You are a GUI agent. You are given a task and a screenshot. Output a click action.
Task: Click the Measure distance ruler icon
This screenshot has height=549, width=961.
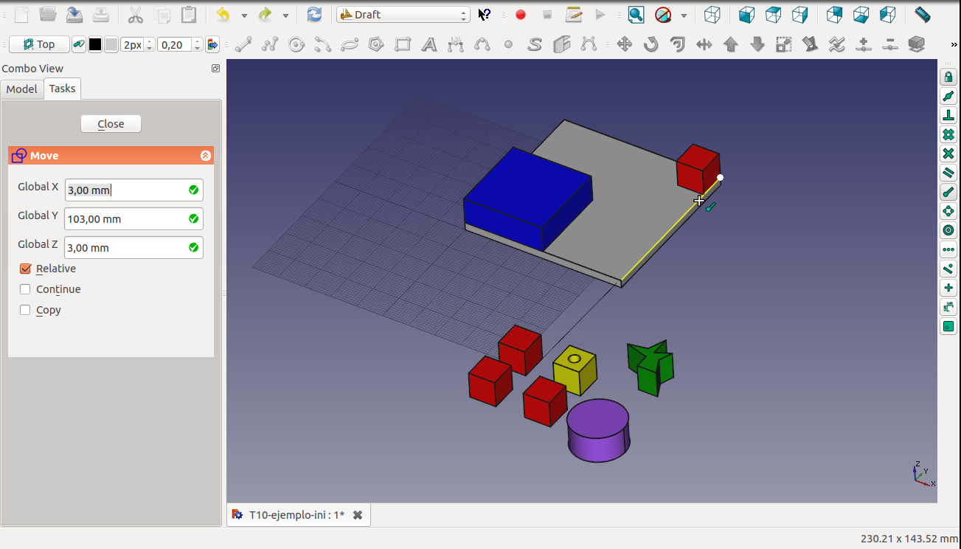(922, 15)
